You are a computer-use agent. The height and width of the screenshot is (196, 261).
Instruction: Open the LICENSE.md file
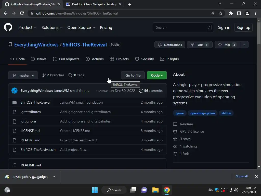[30, 131]
